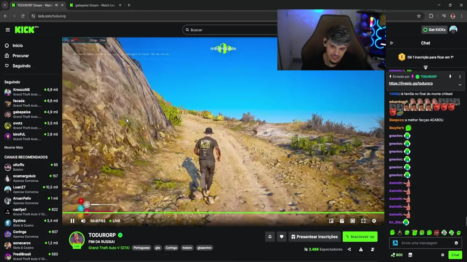Expand the gift leaderboard drawer handle

click(425, 67)
